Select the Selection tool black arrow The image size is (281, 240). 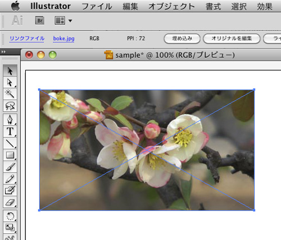10,71
